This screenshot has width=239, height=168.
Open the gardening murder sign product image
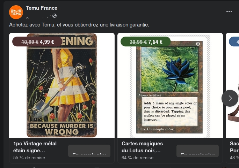(x=62, y=85)
